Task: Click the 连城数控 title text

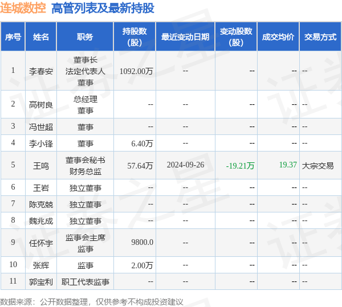Action: [x=23, y=8]
